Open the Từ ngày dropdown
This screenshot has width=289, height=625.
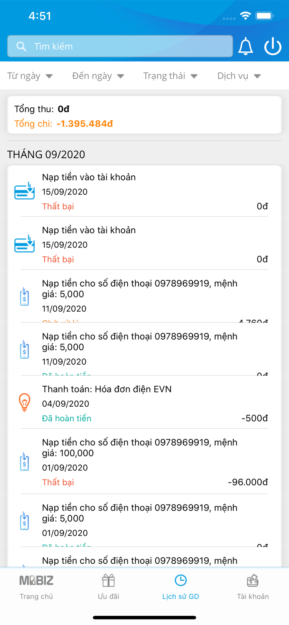click(30, 76)
